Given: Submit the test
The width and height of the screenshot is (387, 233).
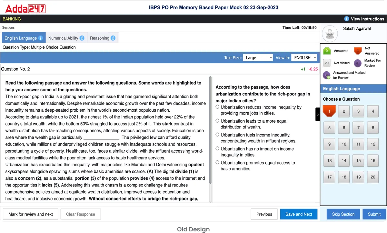Looking at the screenshot, I should point(374,214).
